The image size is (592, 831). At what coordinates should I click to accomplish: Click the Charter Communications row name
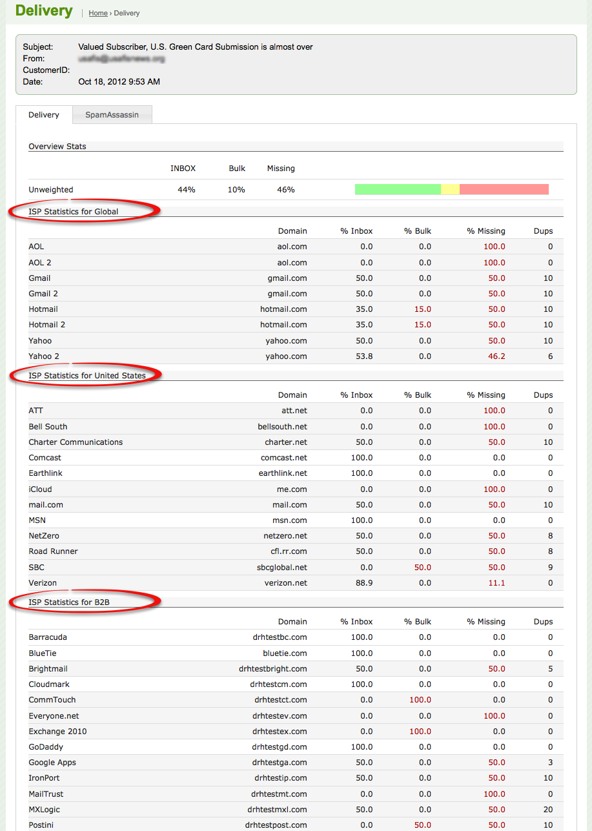[x=76, y=442]
